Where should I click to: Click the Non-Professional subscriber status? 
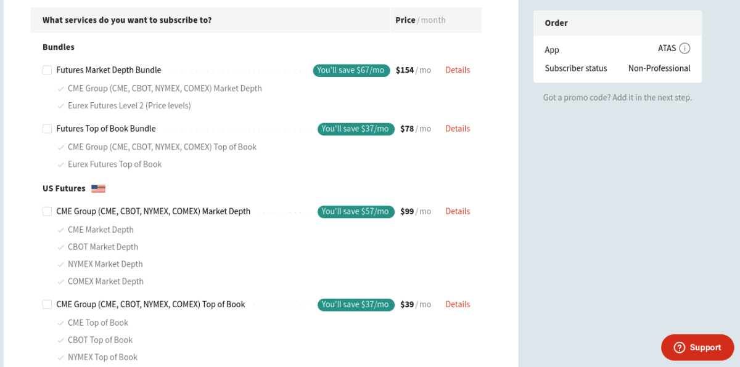[x=659, y=68]
